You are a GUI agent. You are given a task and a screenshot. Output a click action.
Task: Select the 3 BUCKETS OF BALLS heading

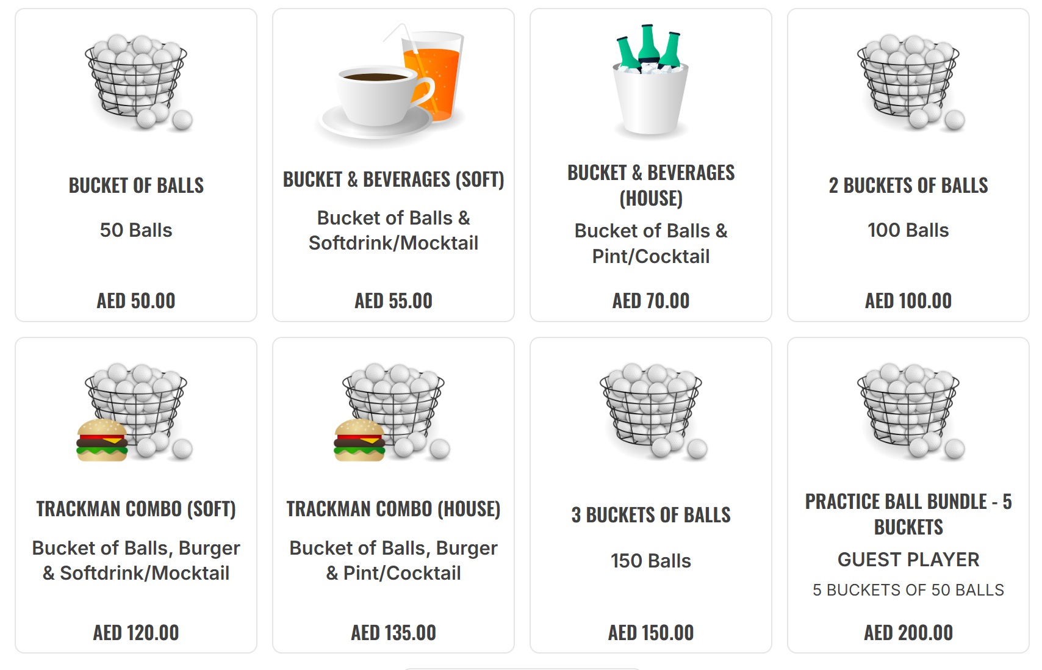pyautogui.click(x=651, y=515)
